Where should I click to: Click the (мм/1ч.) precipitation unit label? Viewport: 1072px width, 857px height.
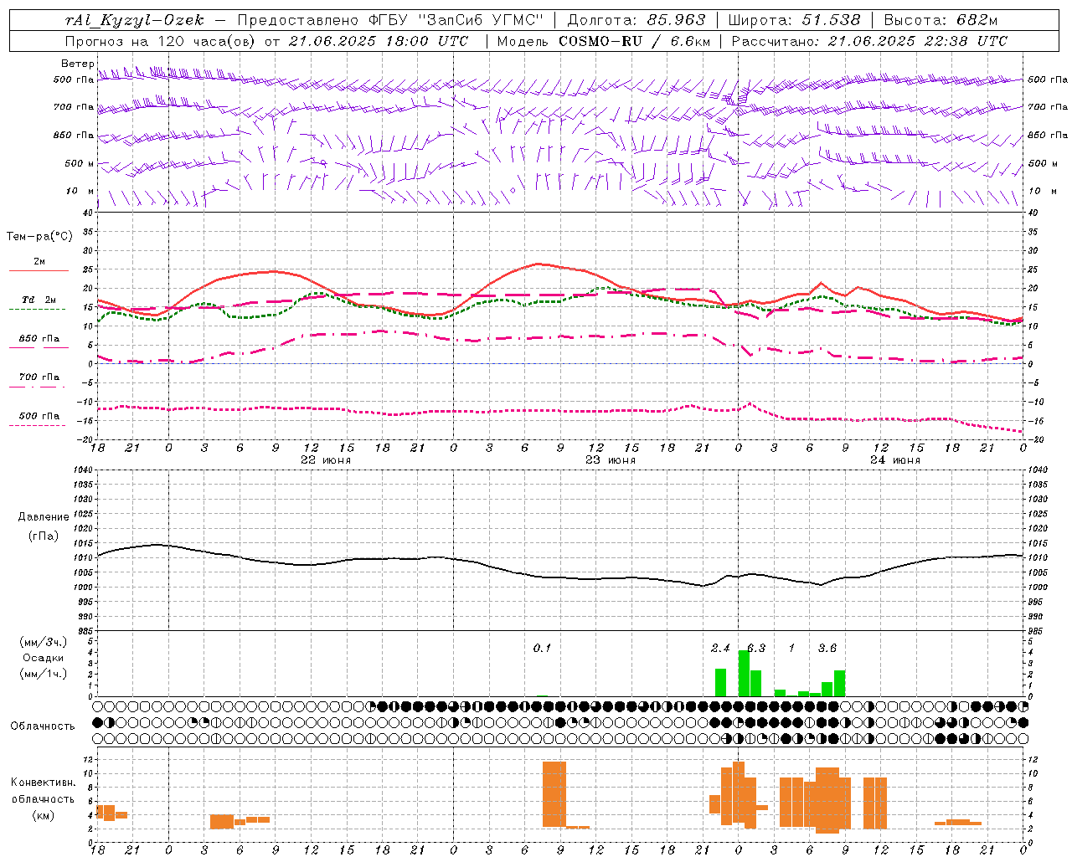click(44, 674)
